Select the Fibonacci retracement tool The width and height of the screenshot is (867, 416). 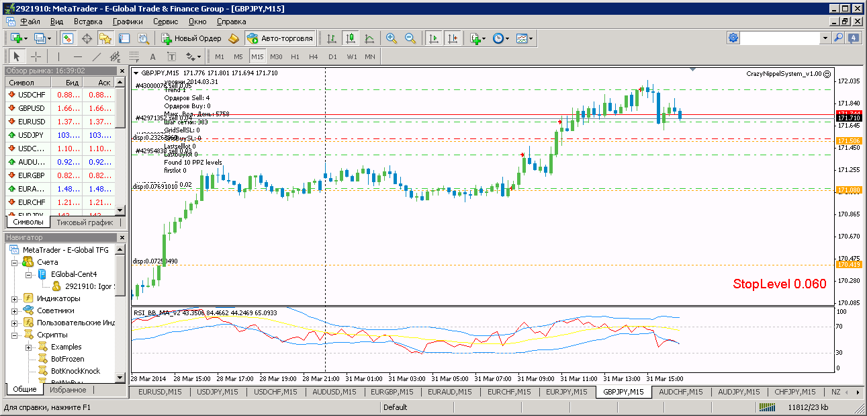(x=134, y=56)
